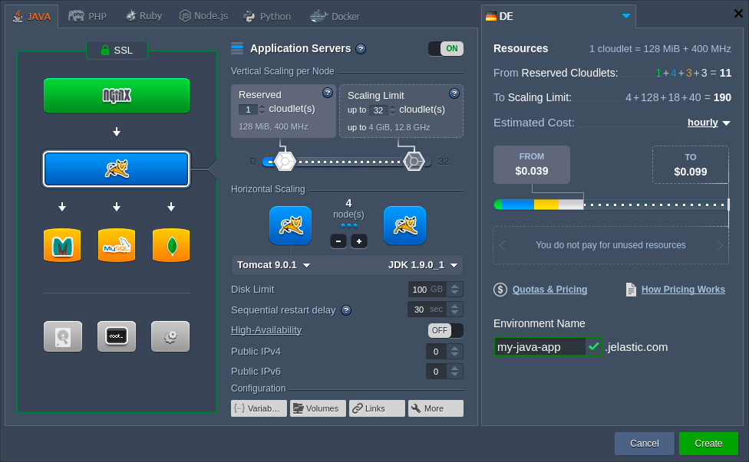Switch to the PHP tab
The width and height of the screenshot is (749, 462).
tap(87, 15)
